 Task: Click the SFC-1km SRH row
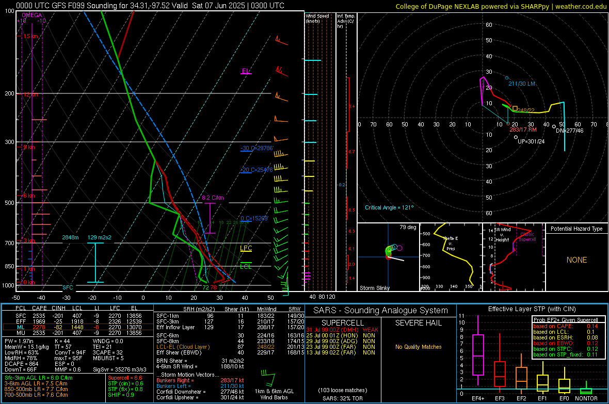point(230,316)
